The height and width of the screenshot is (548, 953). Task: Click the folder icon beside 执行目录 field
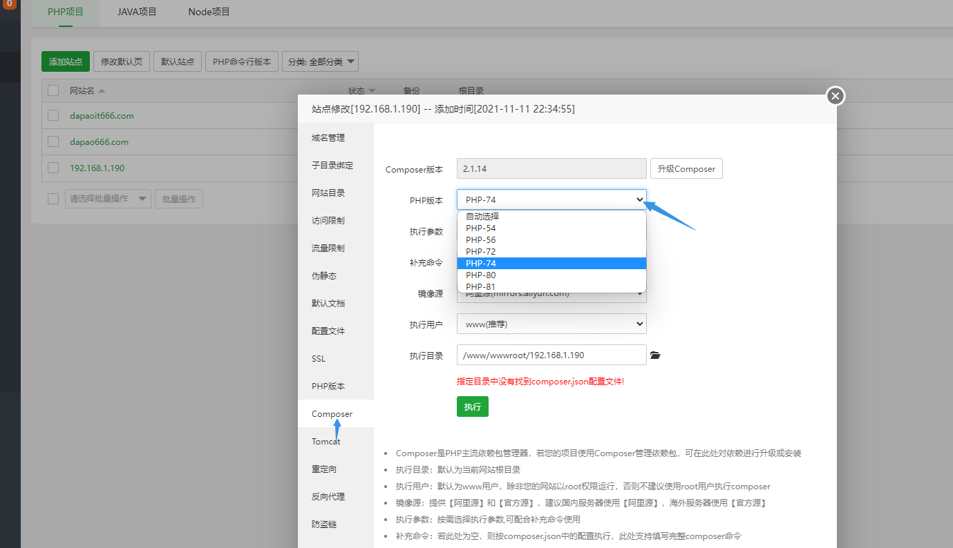point(655,355)
